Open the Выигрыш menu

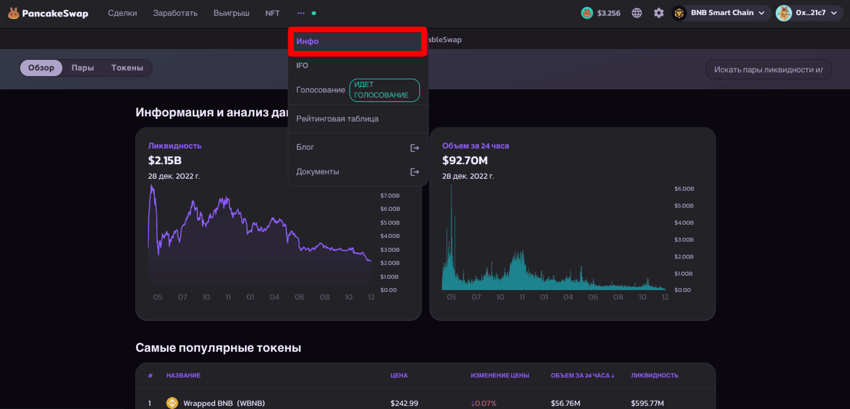[x=231, y=13]
